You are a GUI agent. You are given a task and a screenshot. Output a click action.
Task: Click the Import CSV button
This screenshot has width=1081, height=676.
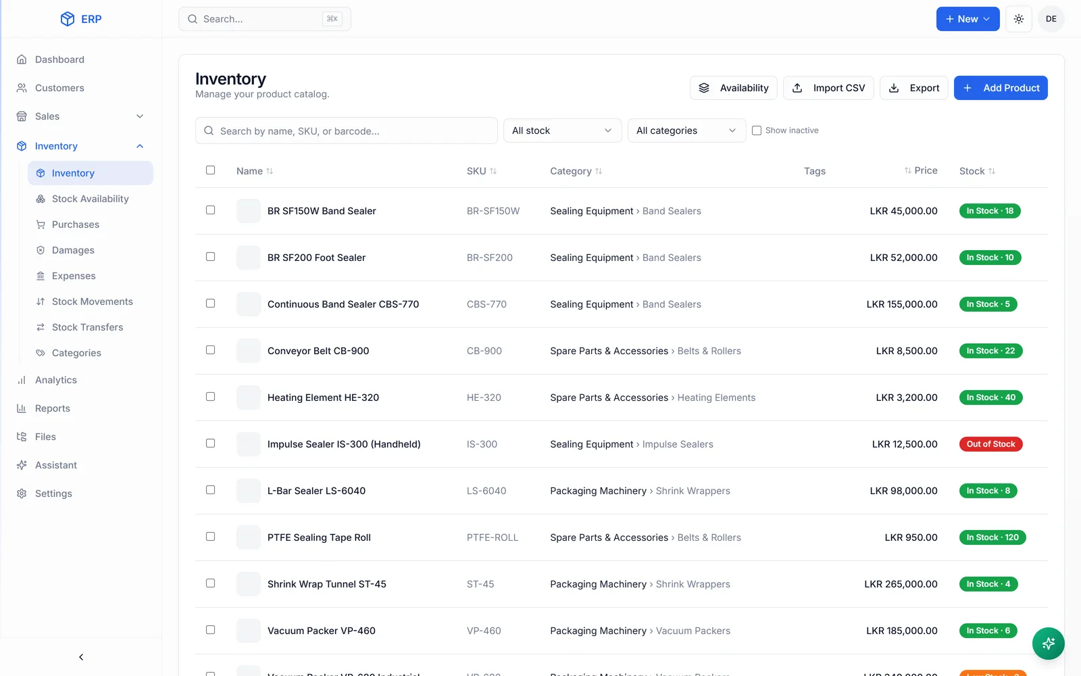pyautogui.click(x=828, y=88)
